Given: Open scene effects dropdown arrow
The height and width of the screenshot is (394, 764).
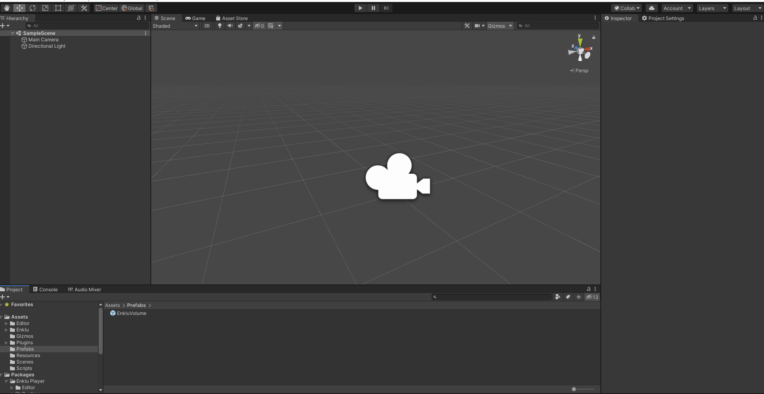Looking at the screenshot, I should [249, 26].
